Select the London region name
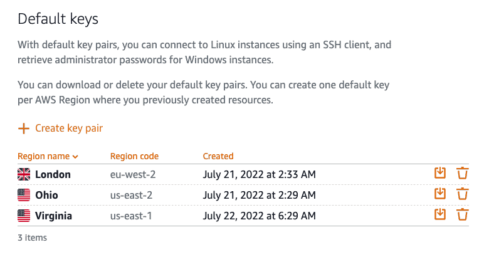Screen dimensions: 489x257 [53, 174]
